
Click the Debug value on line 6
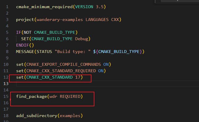pyautogui.click(x=82, y=39)
